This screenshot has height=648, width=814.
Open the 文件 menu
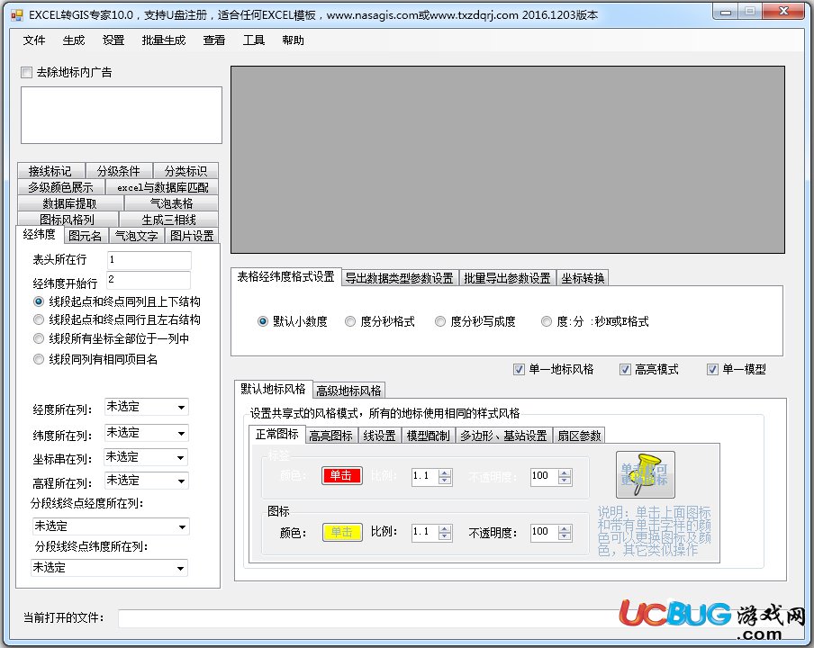click(x=34, y=40)
